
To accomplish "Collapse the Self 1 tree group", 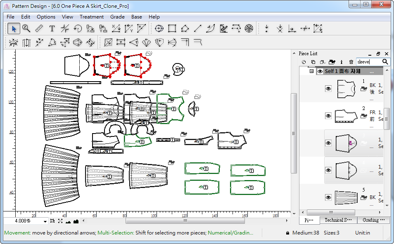I will click(x=312, y=71).
